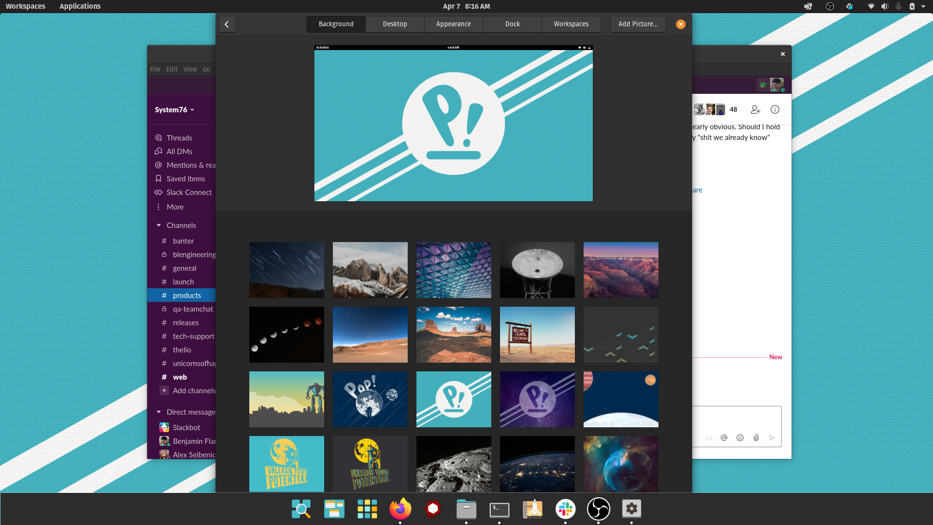Go back with the settings back arrow
Image resolution: width=933 pixels, height=525 pixels.
227,24
